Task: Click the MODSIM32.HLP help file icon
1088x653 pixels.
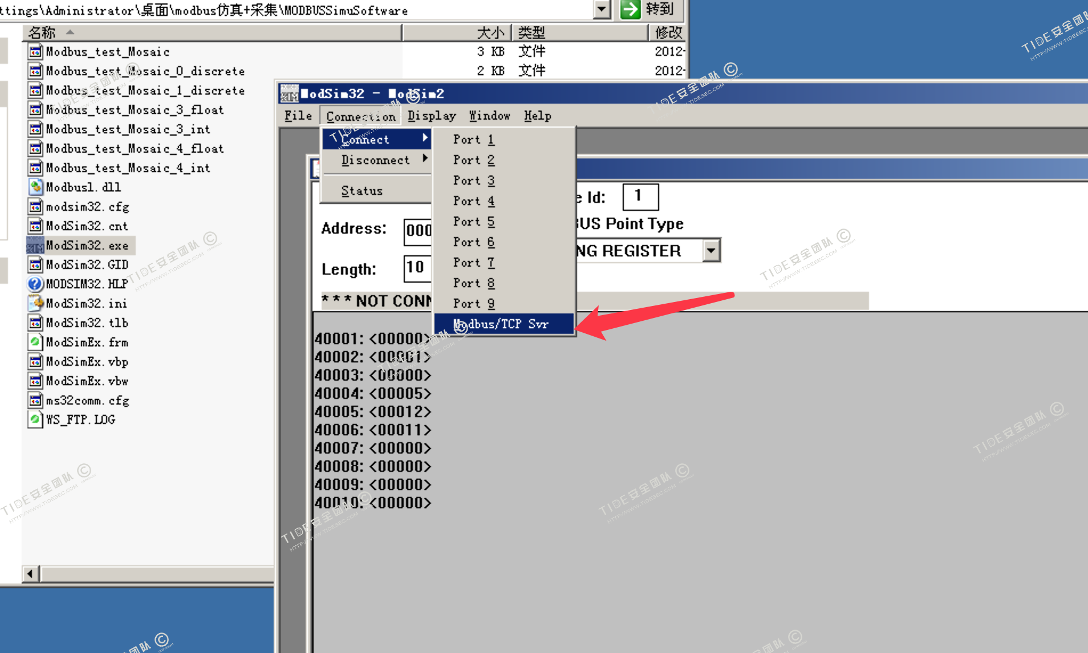Action: 35,284
